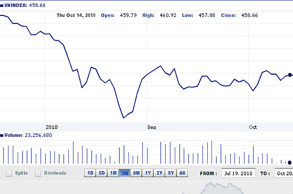Enable the Dividends checkbox
The image size is (293, 194).
(x=38, y=173)
